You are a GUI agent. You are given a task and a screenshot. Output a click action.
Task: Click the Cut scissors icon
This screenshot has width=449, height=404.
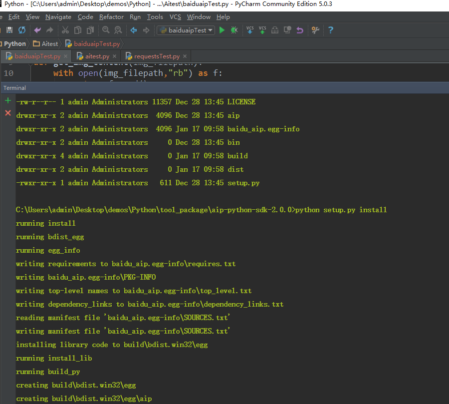tap(65, 30)
